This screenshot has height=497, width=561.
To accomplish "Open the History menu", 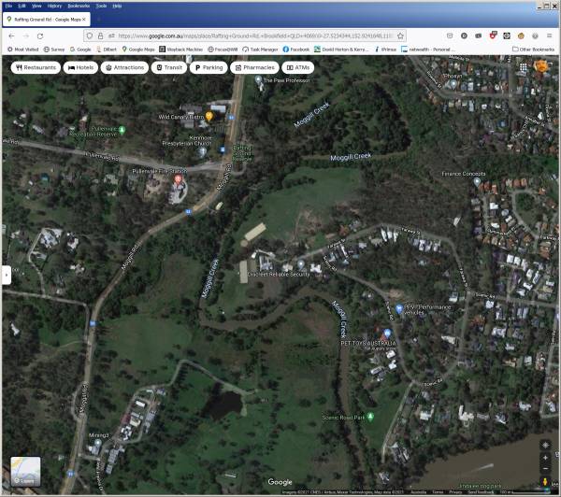I will tap(54, 6).
